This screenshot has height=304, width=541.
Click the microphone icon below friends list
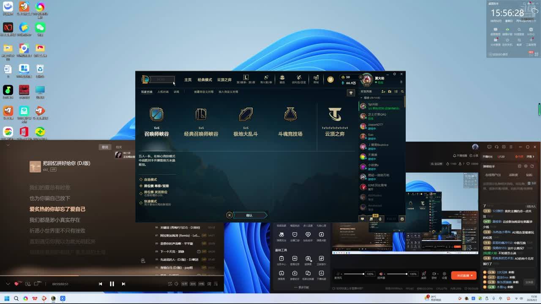tap(380, 219)
